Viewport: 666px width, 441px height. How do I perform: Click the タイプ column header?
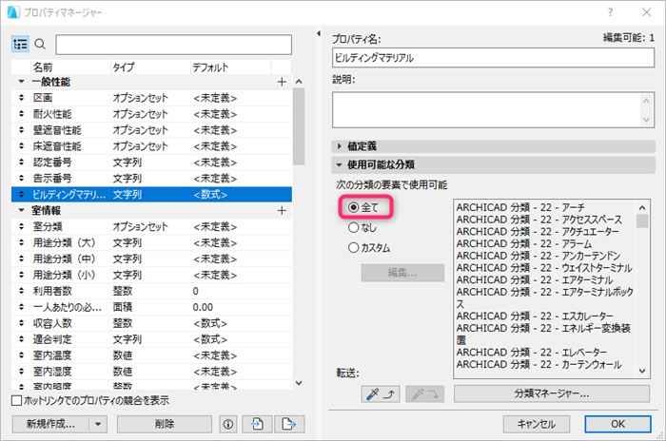(x=150, y=67)
